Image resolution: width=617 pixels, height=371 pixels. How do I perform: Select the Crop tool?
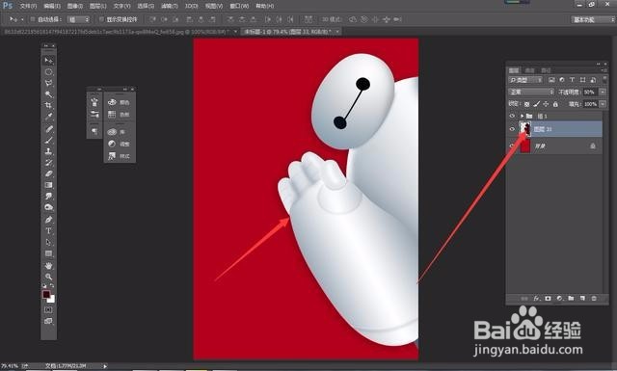[x=48, y=105]
